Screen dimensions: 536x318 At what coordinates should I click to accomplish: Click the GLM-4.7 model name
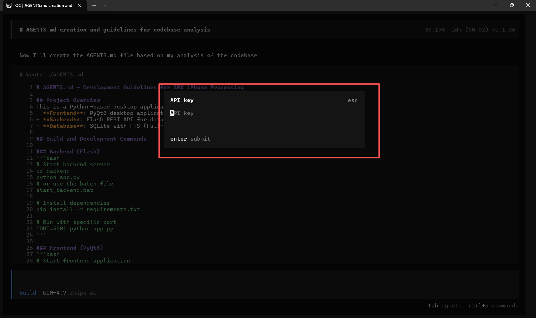tap(54, 293)
